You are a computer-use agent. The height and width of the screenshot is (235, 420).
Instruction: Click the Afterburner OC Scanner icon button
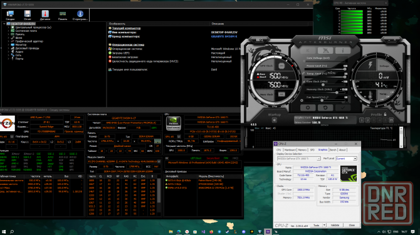click(325, 50)
